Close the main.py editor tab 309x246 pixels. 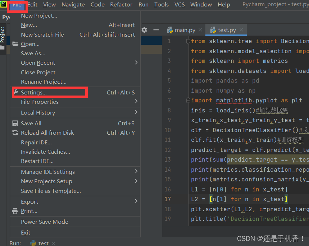tap(200, 30)
